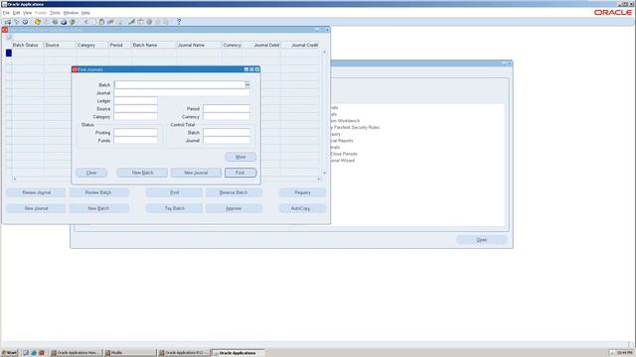
Task: Click the Category input field
Action: point(136,117)
